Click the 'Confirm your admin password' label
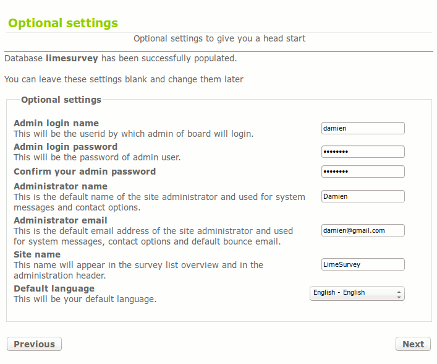Screen dimensions: 437x364 (85, 171)
